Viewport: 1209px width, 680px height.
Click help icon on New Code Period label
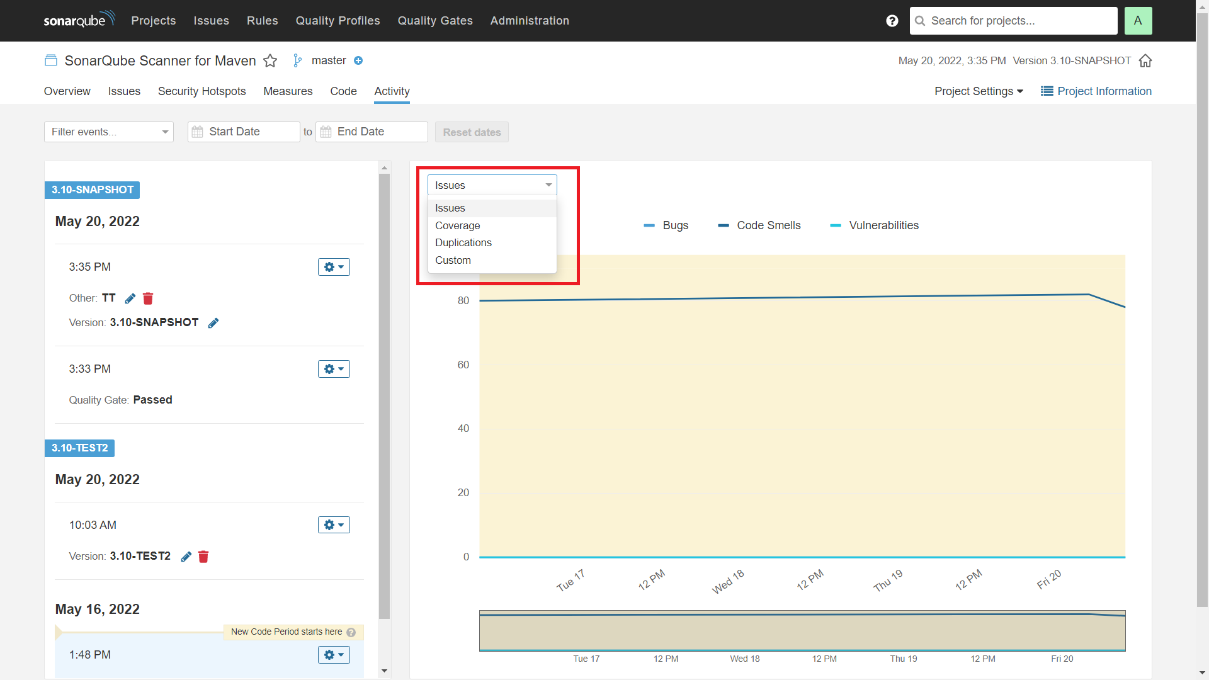coord(351,632)
